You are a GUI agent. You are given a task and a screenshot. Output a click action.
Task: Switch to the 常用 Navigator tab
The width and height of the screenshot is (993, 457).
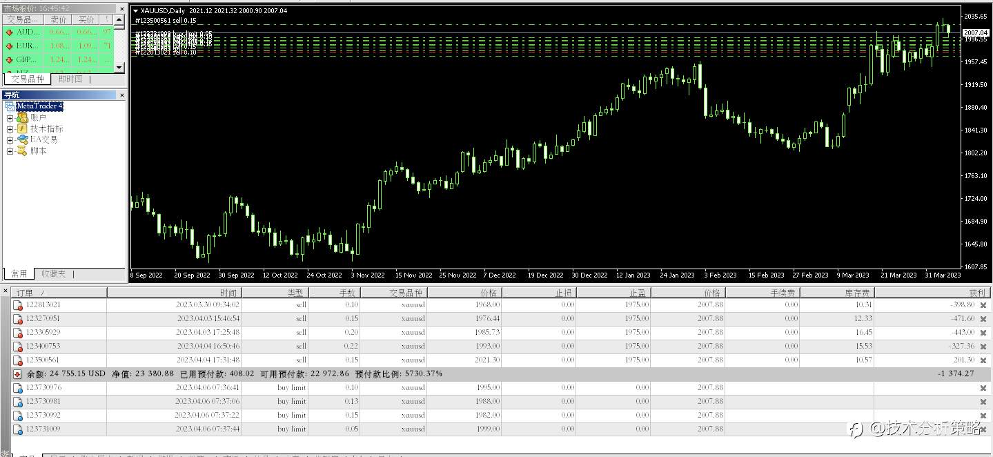(x=19, y=274)
